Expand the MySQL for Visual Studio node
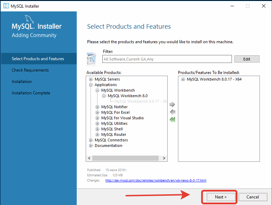Image resolution: width=272 pixels, height=205 pixels. coord(97,118)
